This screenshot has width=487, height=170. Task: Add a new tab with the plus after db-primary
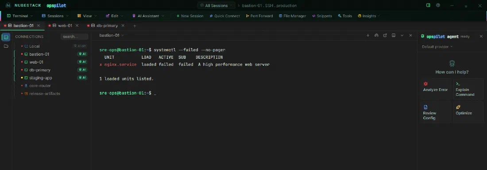pos(135,26)
